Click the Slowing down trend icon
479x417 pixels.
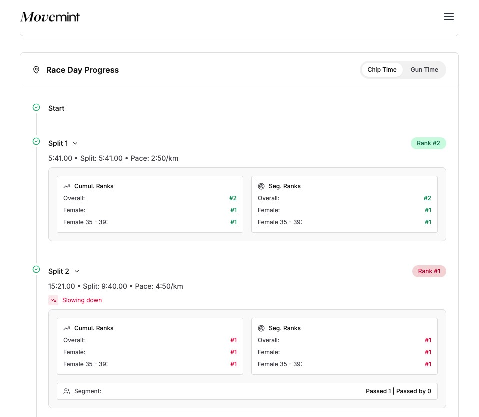pos(53,300)
